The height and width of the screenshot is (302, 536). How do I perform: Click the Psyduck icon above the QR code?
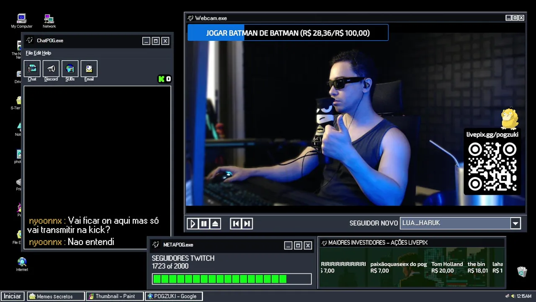(510, 119)
